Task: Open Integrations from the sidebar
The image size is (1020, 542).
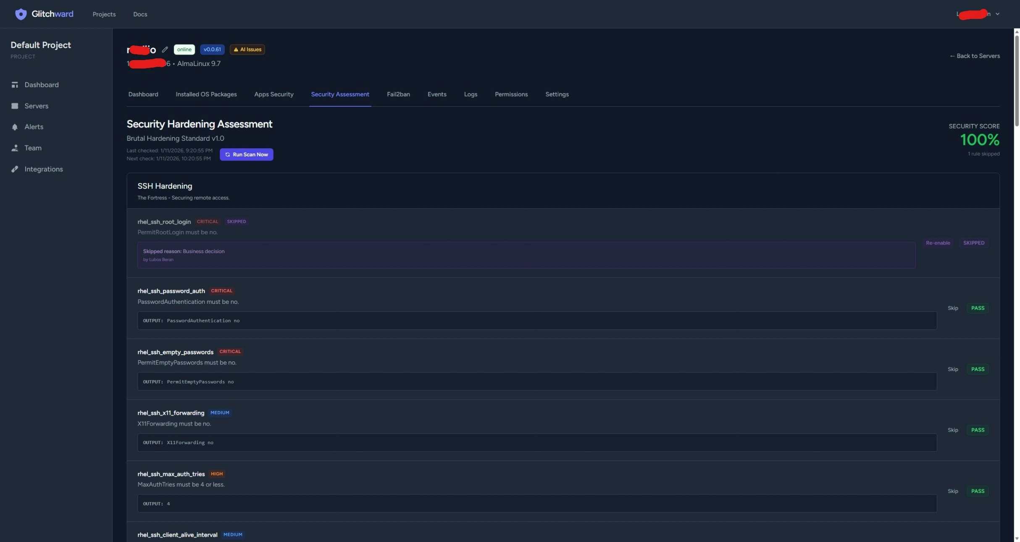Action: point(43,169)
